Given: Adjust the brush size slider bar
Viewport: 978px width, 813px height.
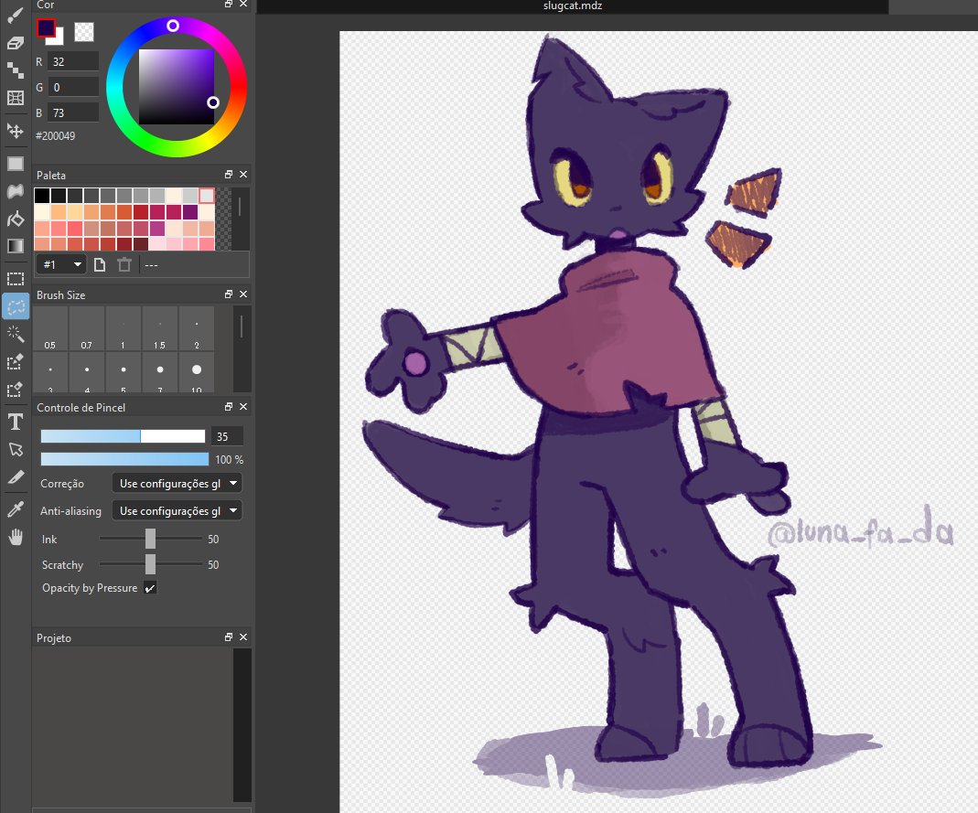Looking at the screenshot, I should (x=123, y=436).
